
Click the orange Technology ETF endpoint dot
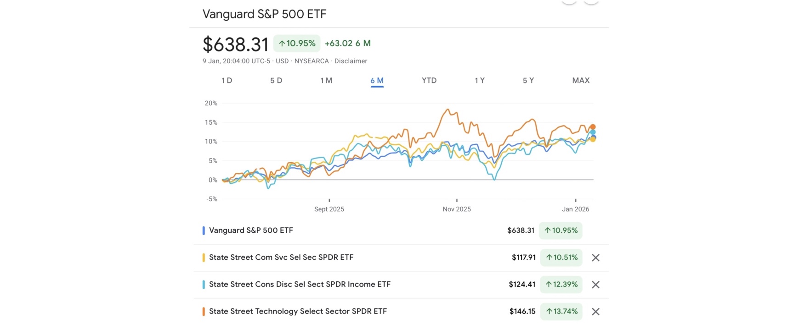click(x=593, y=127)
